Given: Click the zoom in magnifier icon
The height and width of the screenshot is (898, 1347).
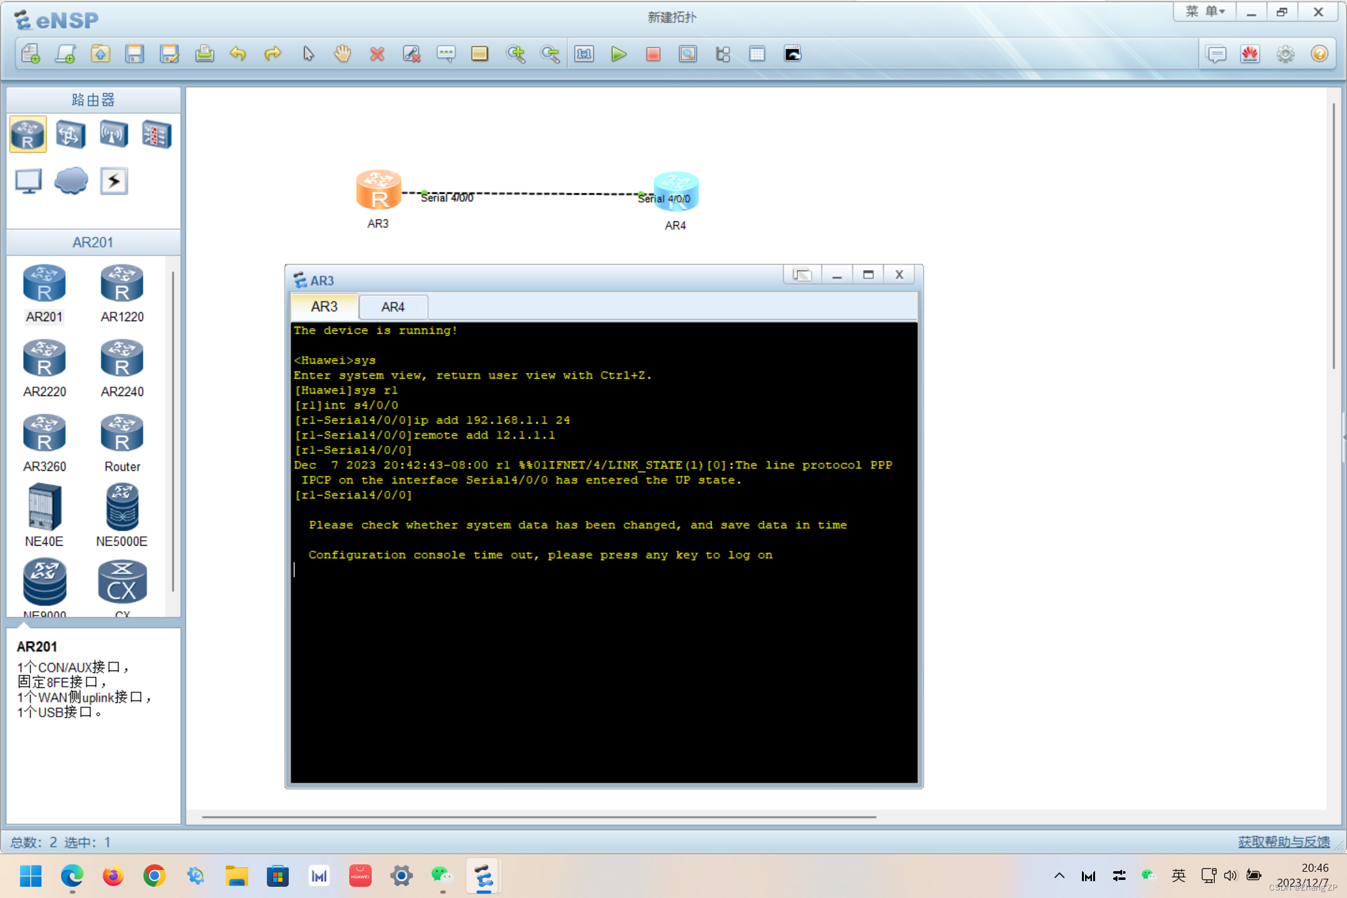Looking at the screenshot, I should point(516,54).
